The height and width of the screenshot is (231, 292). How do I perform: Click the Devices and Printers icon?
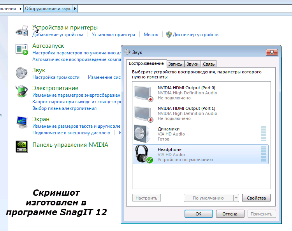pyautogui.click(x=22, y=30)
